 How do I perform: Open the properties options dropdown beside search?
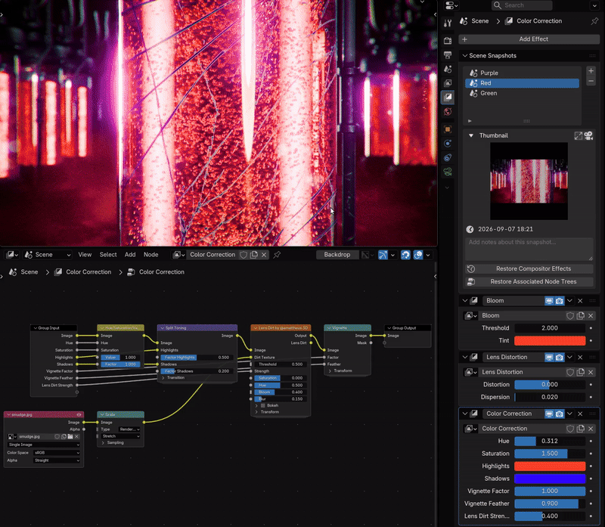click(594, 5)
